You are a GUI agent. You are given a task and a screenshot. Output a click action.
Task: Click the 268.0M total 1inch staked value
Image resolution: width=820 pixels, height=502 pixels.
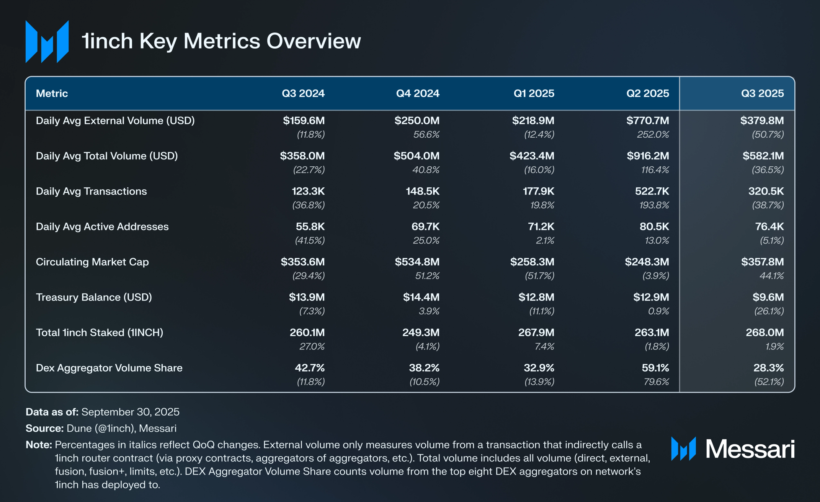(764, 333)
